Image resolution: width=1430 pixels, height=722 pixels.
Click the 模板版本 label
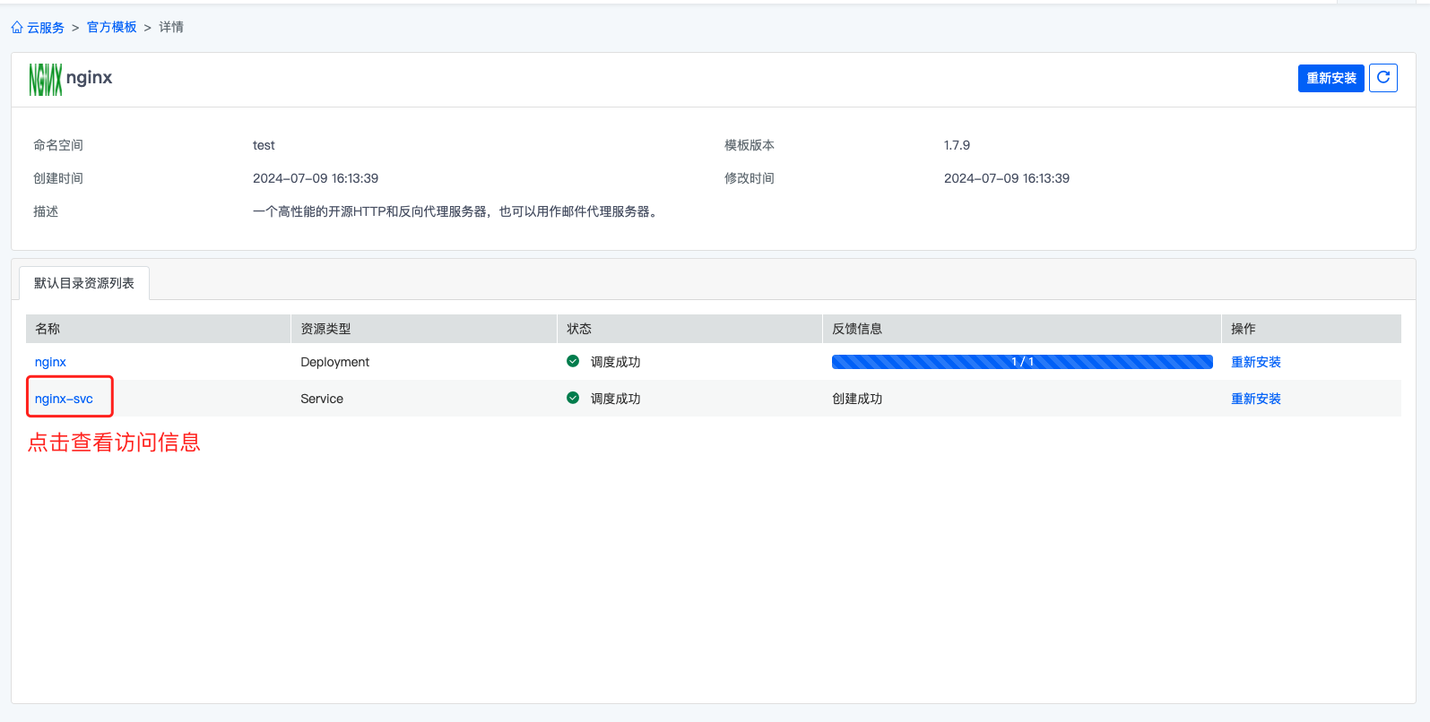750,145
